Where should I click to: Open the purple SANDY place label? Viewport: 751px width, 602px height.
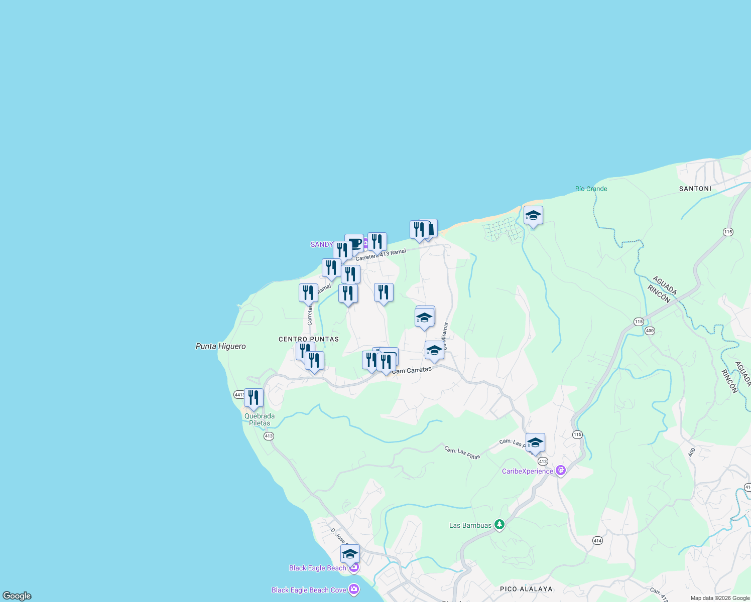[321, 244]
